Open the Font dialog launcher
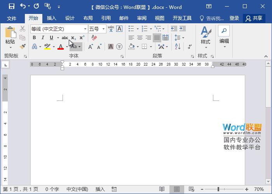The image size is (272, 194). point(122,56)
